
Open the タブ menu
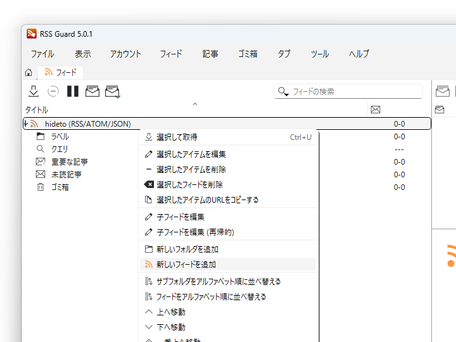(284, 54)
